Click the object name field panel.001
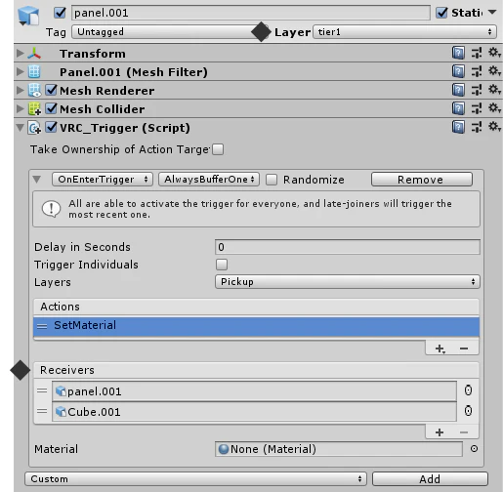This screenshot has width=503, height=492. tap(251, 13)
